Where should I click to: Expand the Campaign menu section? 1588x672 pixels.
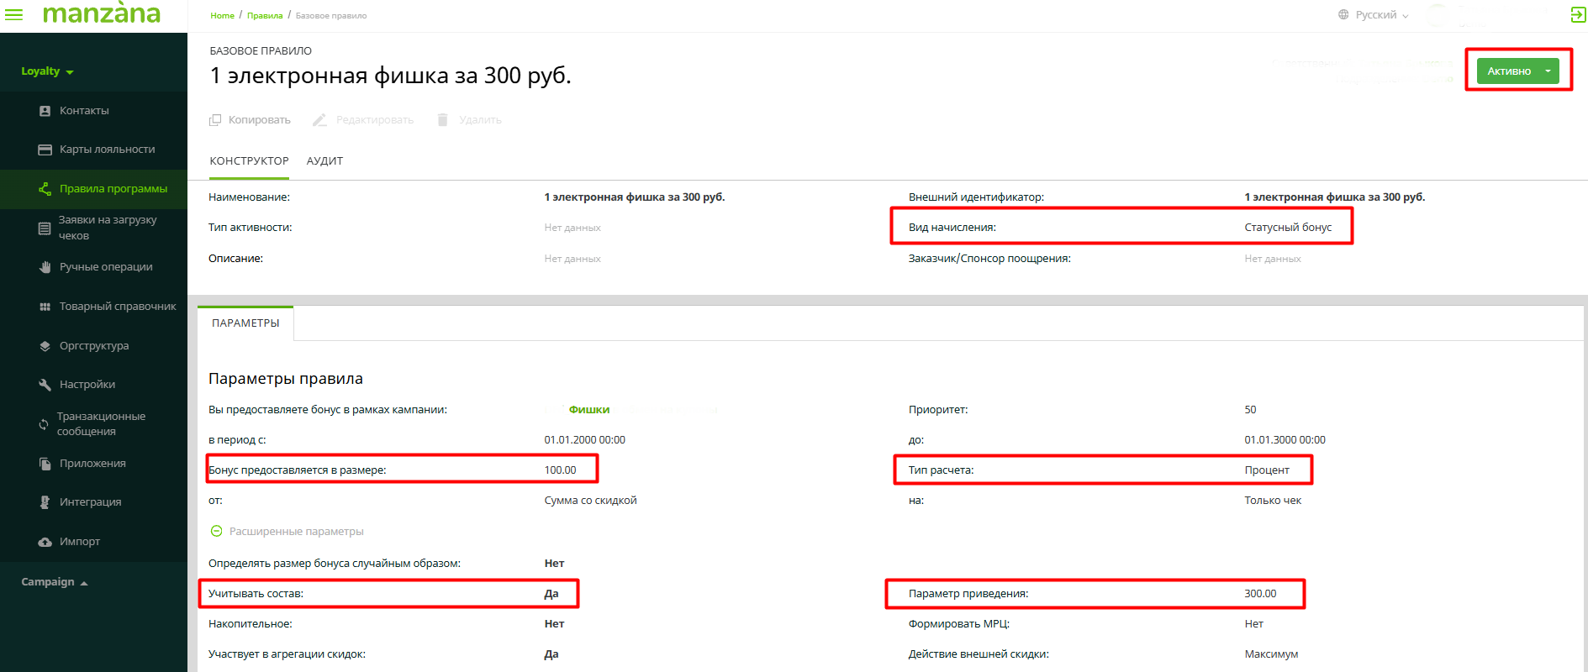tap(54, 582)
